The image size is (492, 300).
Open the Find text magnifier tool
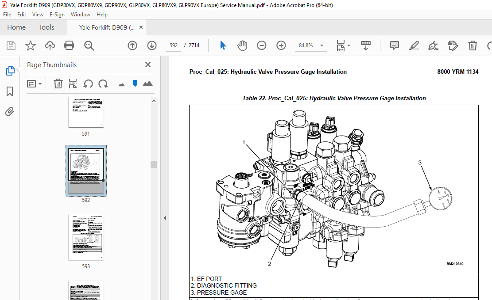coord(89,46)
